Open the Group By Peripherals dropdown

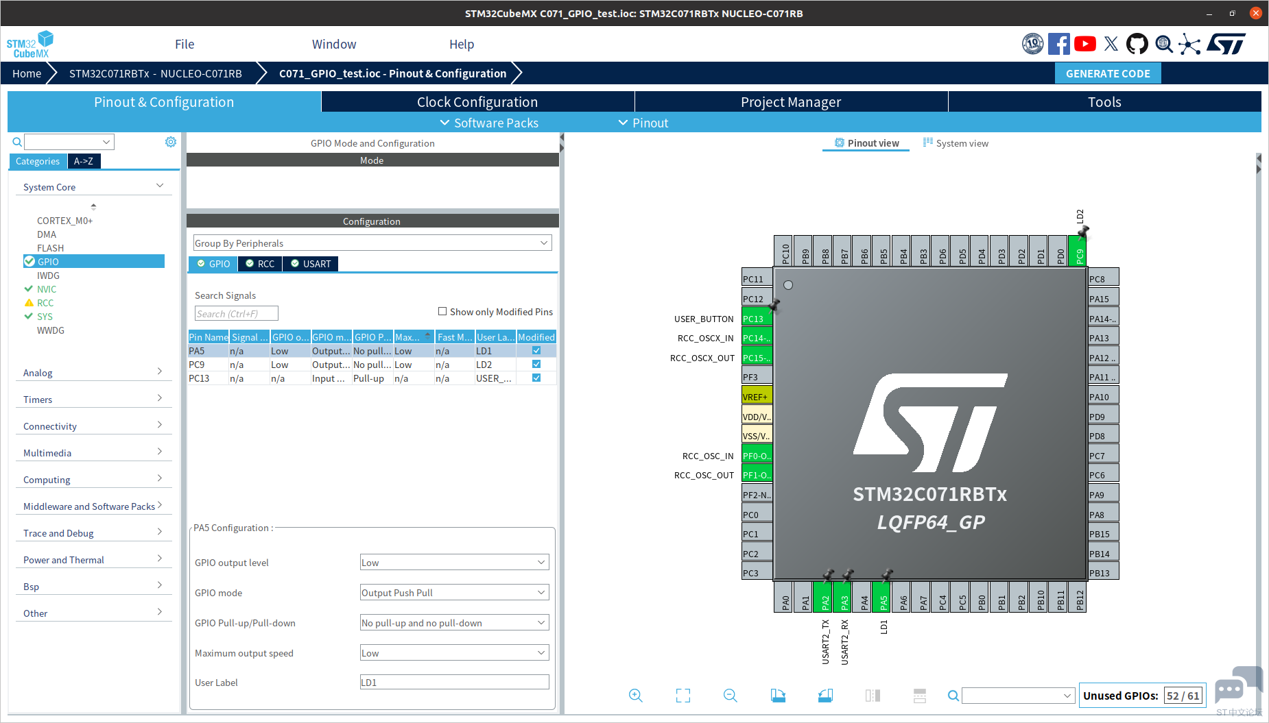[372, 243]
